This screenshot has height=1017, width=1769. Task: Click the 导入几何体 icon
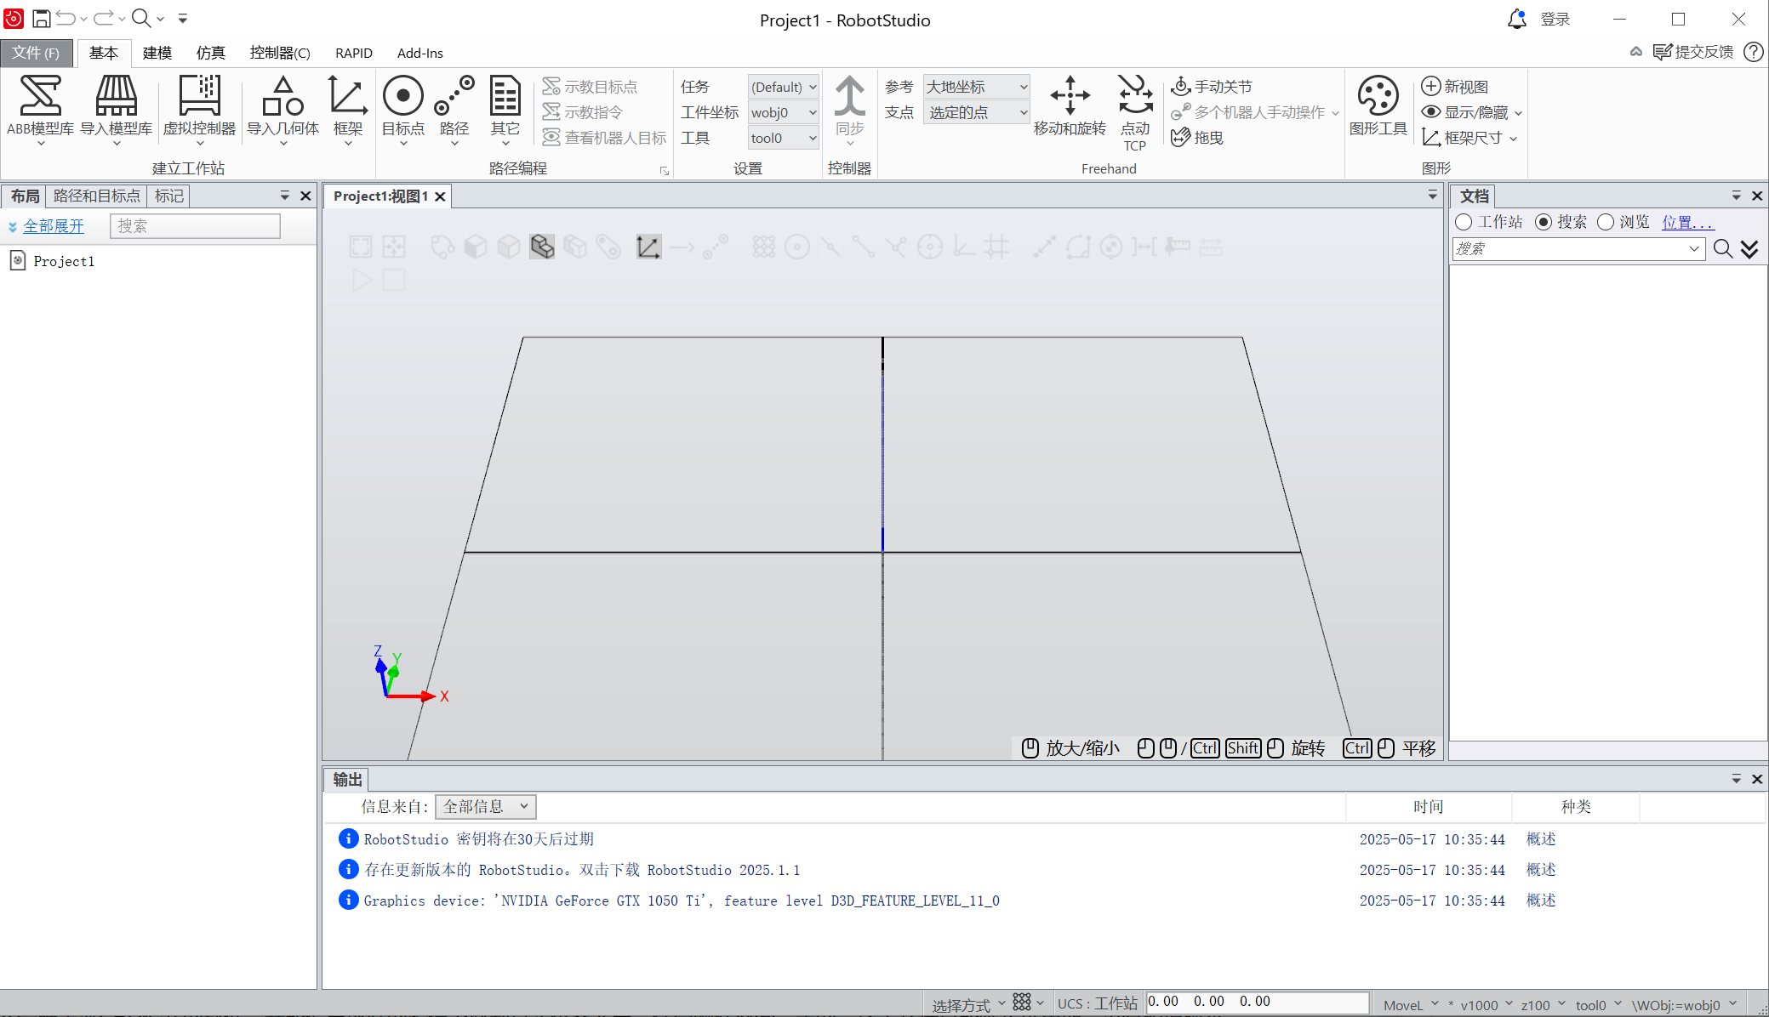(x=283, y=109)
